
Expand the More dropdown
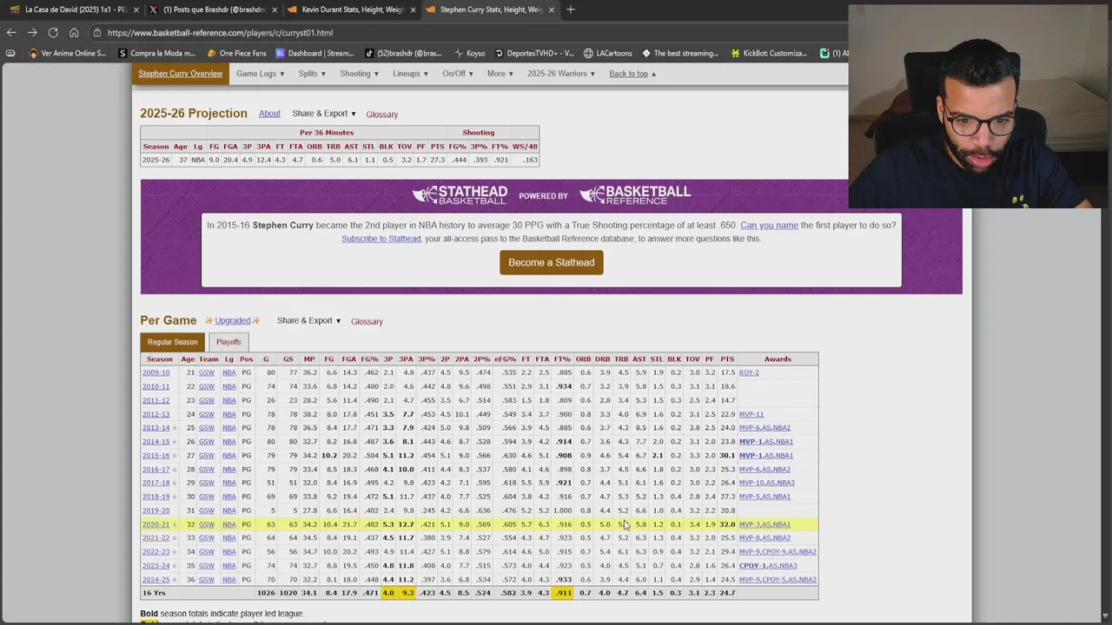500,74
